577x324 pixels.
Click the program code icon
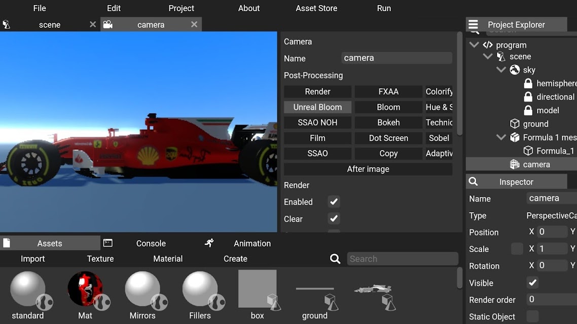[488, 45]
